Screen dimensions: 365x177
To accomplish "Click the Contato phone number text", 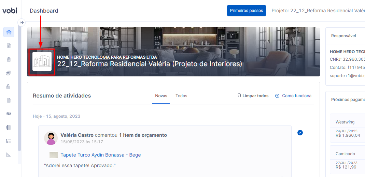I will (x=347, y=68).
